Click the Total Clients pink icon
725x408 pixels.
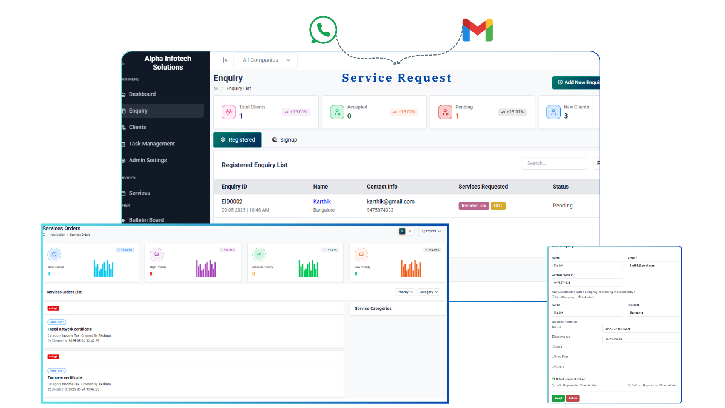pos(229,112)
